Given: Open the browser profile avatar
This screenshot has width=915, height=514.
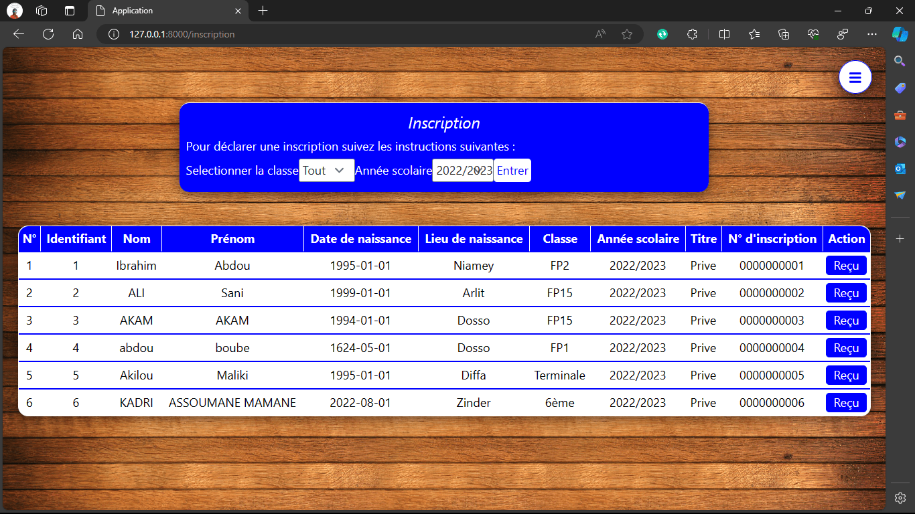Looking at the screenshot, I should click(x=15, y=11).
